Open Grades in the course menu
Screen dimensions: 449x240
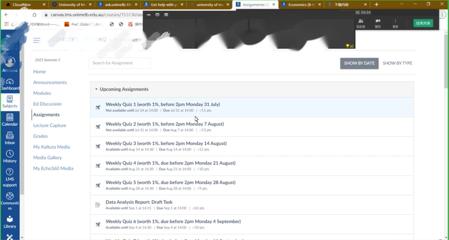[40, 136]
